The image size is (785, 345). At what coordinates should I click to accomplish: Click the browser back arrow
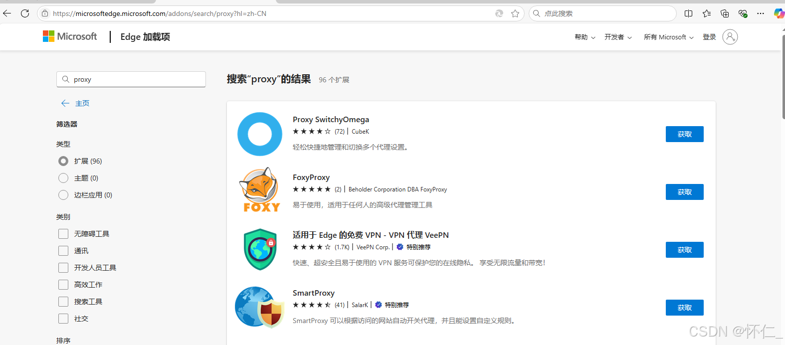tap(7, 13)
